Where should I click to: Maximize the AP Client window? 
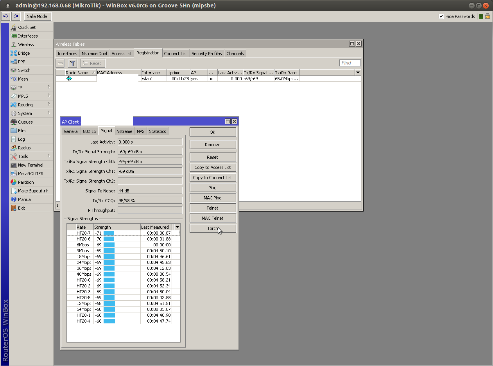[228, 122]
